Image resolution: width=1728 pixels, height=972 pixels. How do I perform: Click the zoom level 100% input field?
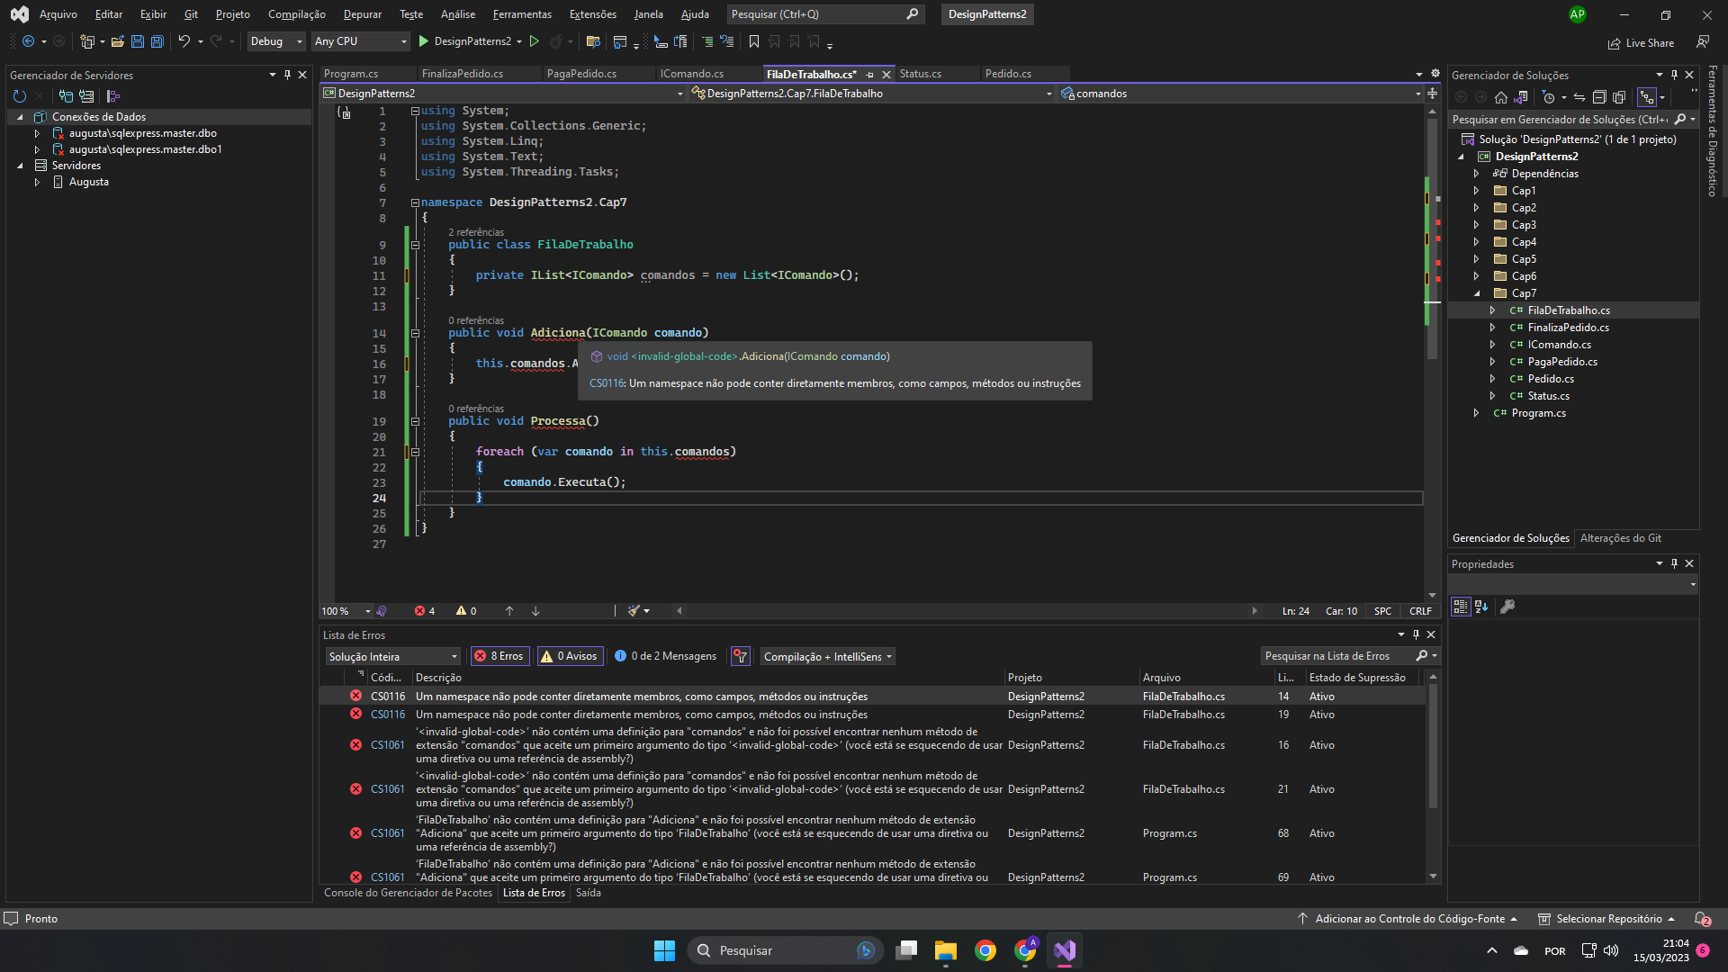(x=338, y=608)
